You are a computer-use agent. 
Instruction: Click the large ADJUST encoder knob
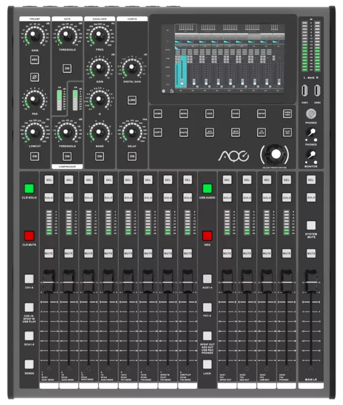click(276, 154)
